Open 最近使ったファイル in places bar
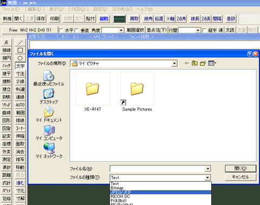Image resolution: width=260 pixels, height=205 pixels. click(49, 78)
